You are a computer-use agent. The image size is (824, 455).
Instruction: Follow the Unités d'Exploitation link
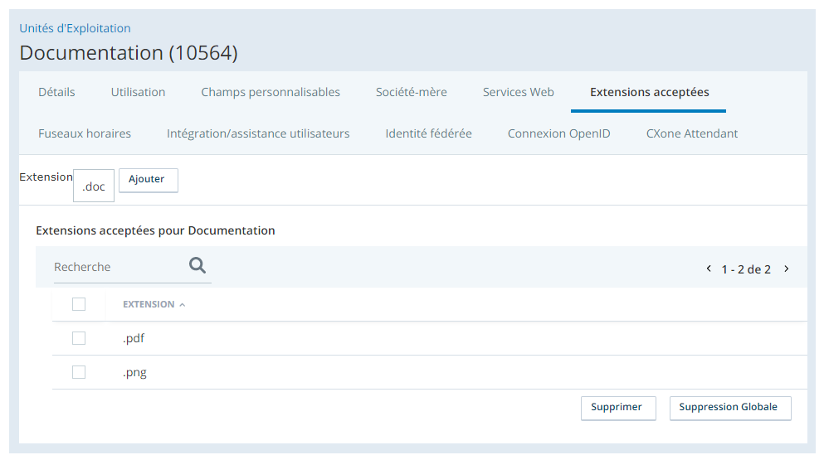coord(76,28)
